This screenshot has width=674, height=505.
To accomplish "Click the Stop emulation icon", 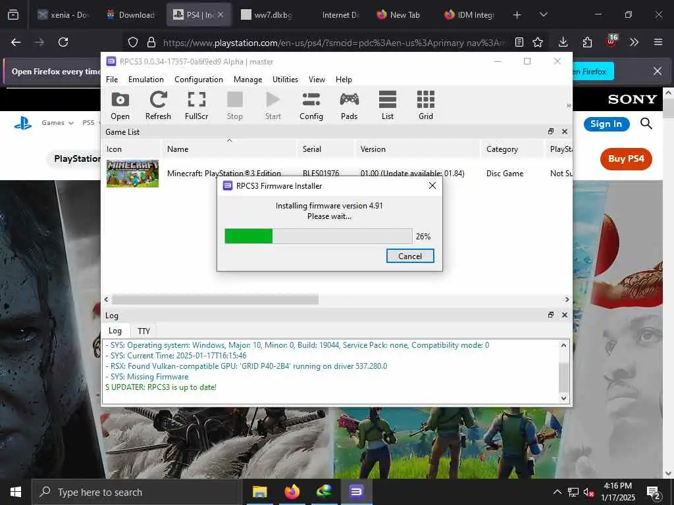I will tap(235, 106).
